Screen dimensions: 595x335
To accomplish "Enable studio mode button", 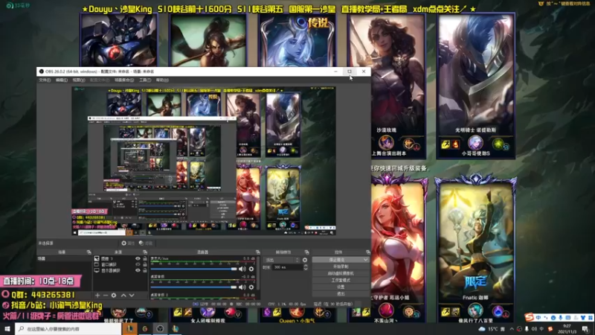I will click(x=341, y=281).
